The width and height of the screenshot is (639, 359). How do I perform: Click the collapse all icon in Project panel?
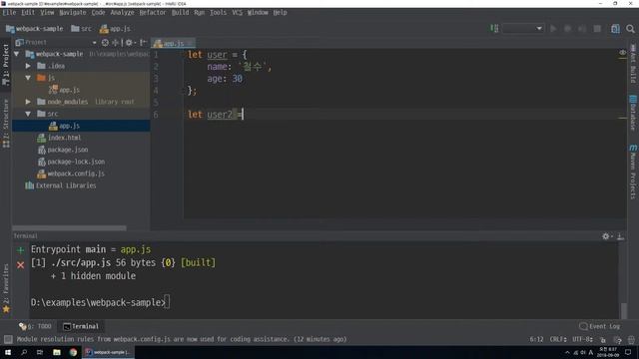[116, 42]
